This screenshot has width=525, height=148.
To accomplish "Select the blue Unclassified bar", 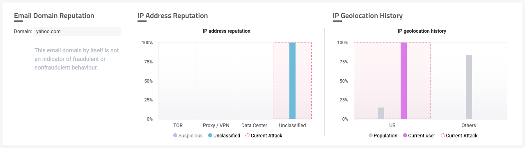I will (x=292, y=81).
